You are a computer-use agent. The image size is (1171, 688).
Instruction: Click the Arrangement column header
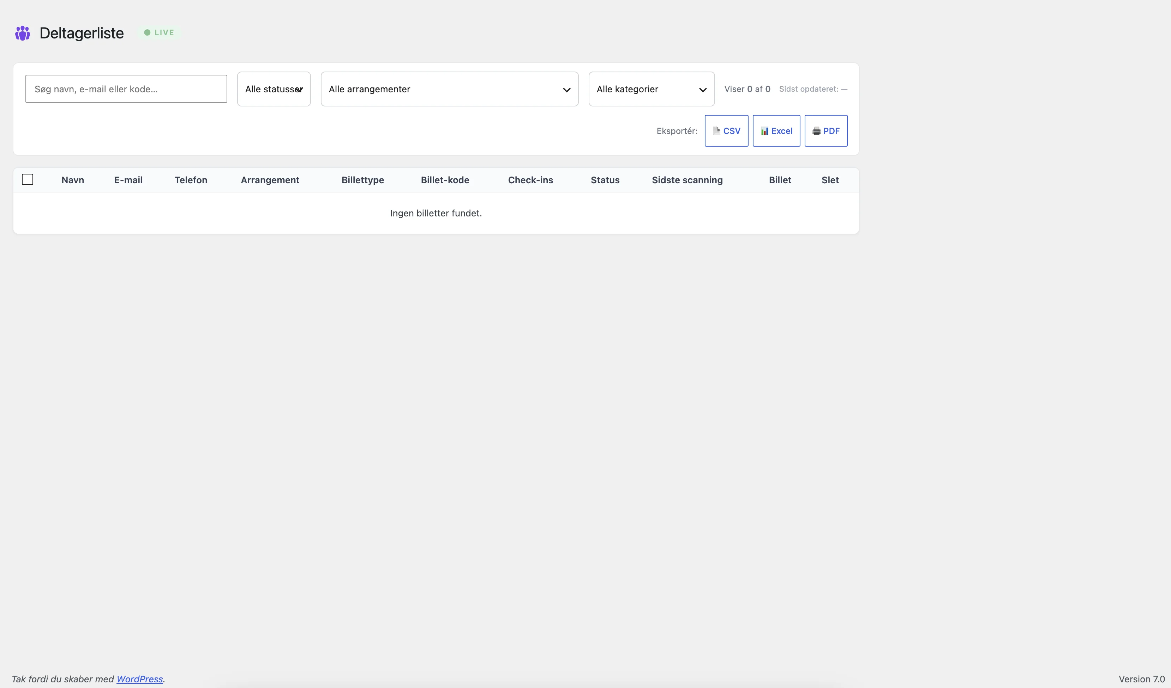pyautogui.click(x=270, y=180)
